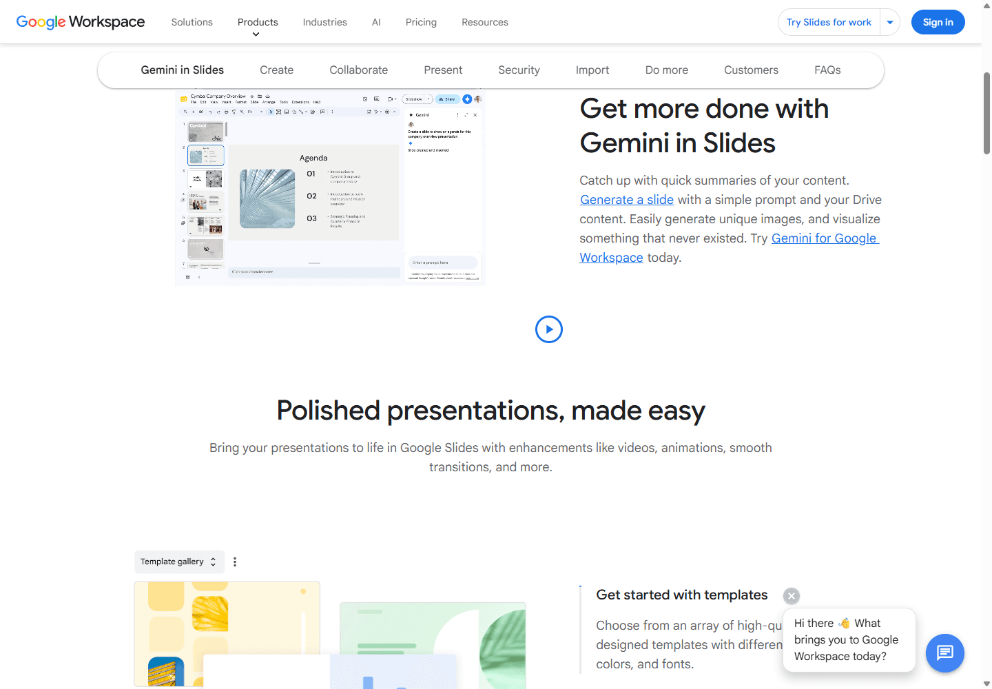Click the yellow template preview thumbnail
The width and height of the screenshot is (992, 689).
(x=227, y=634)
